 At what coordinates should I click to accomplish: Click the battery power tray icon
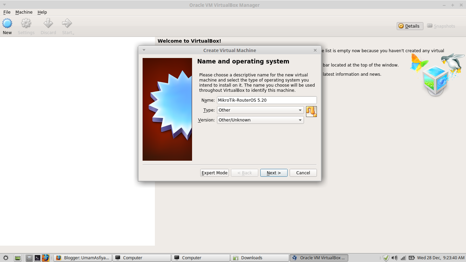pos(412,258)
